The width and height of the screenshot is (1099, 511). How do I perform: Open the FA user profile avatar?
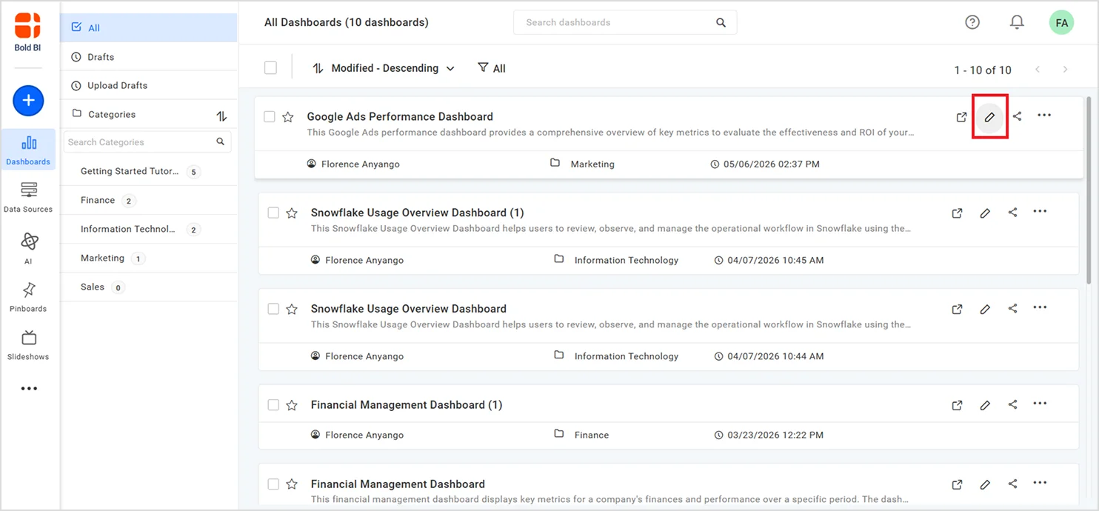(x=1061, y=22)
